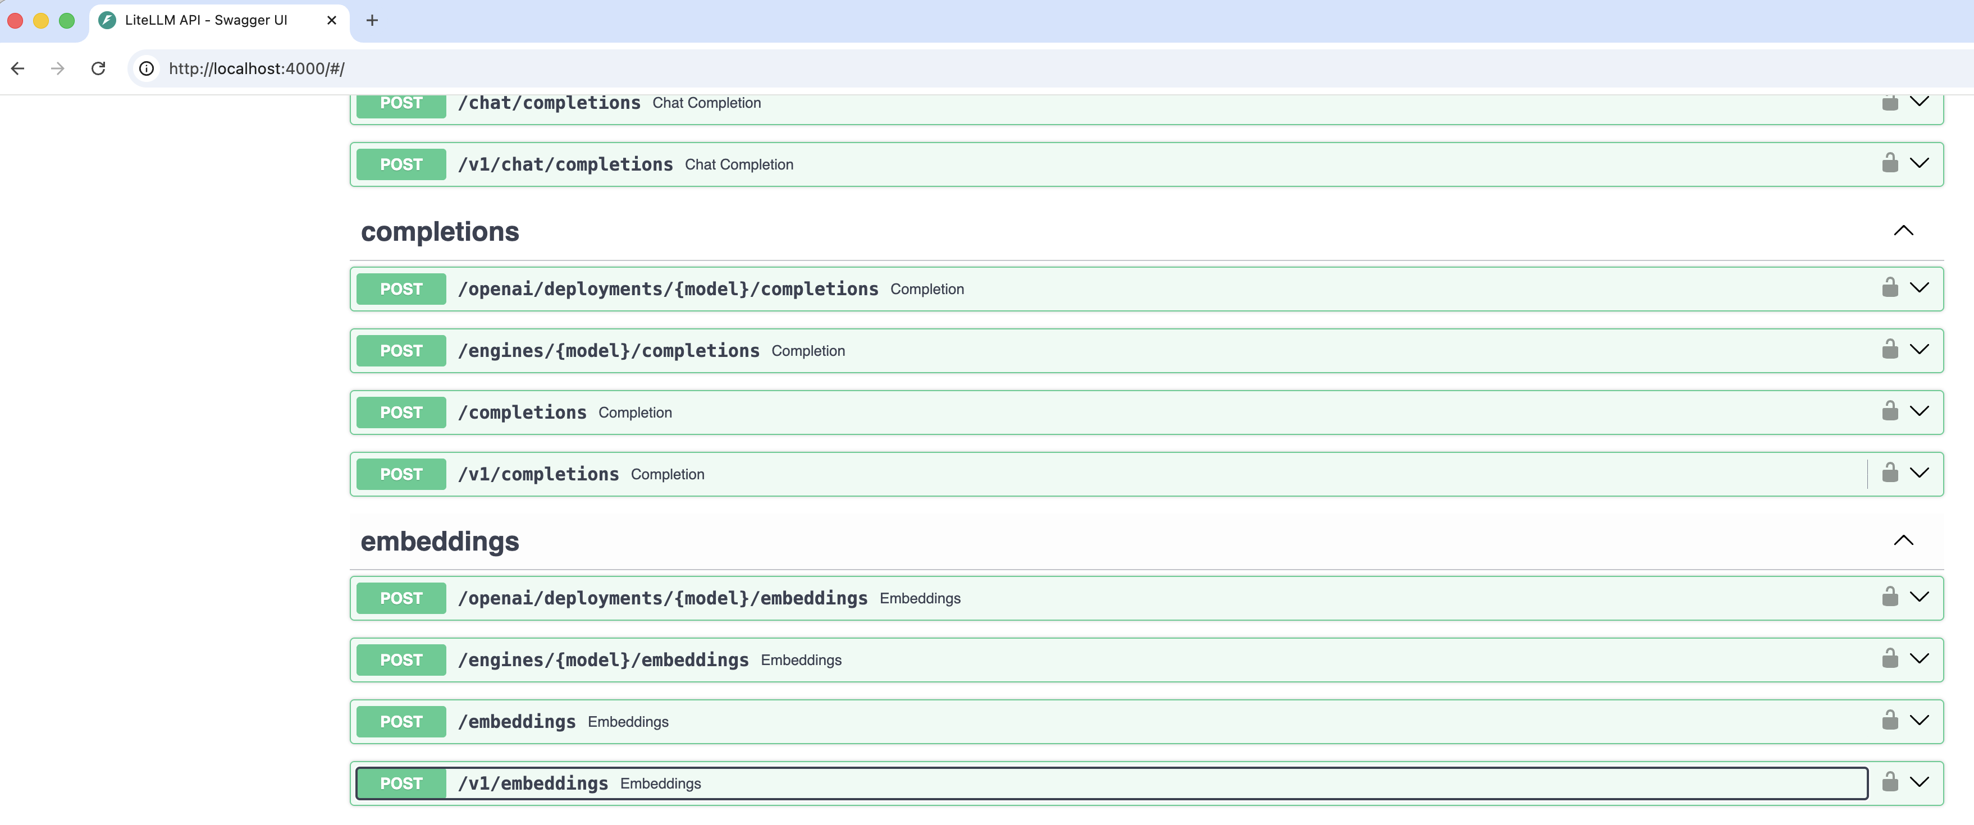
Task: Expand /embeddings endpoint using chevron
Action: [1919, 721]
